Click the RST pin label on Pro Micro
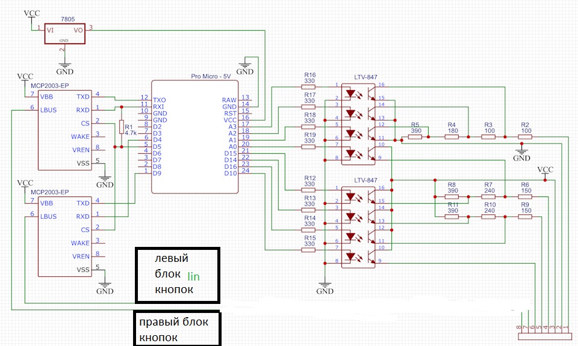 (x=231, y=114)
